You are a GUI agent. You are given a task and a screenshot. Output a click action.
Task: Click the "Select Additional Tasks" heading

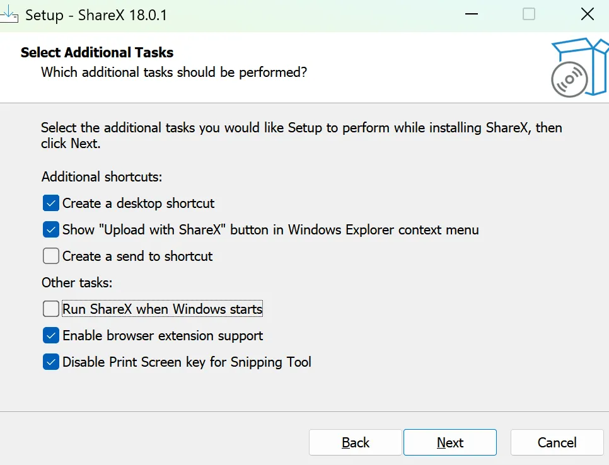(97, 52)
